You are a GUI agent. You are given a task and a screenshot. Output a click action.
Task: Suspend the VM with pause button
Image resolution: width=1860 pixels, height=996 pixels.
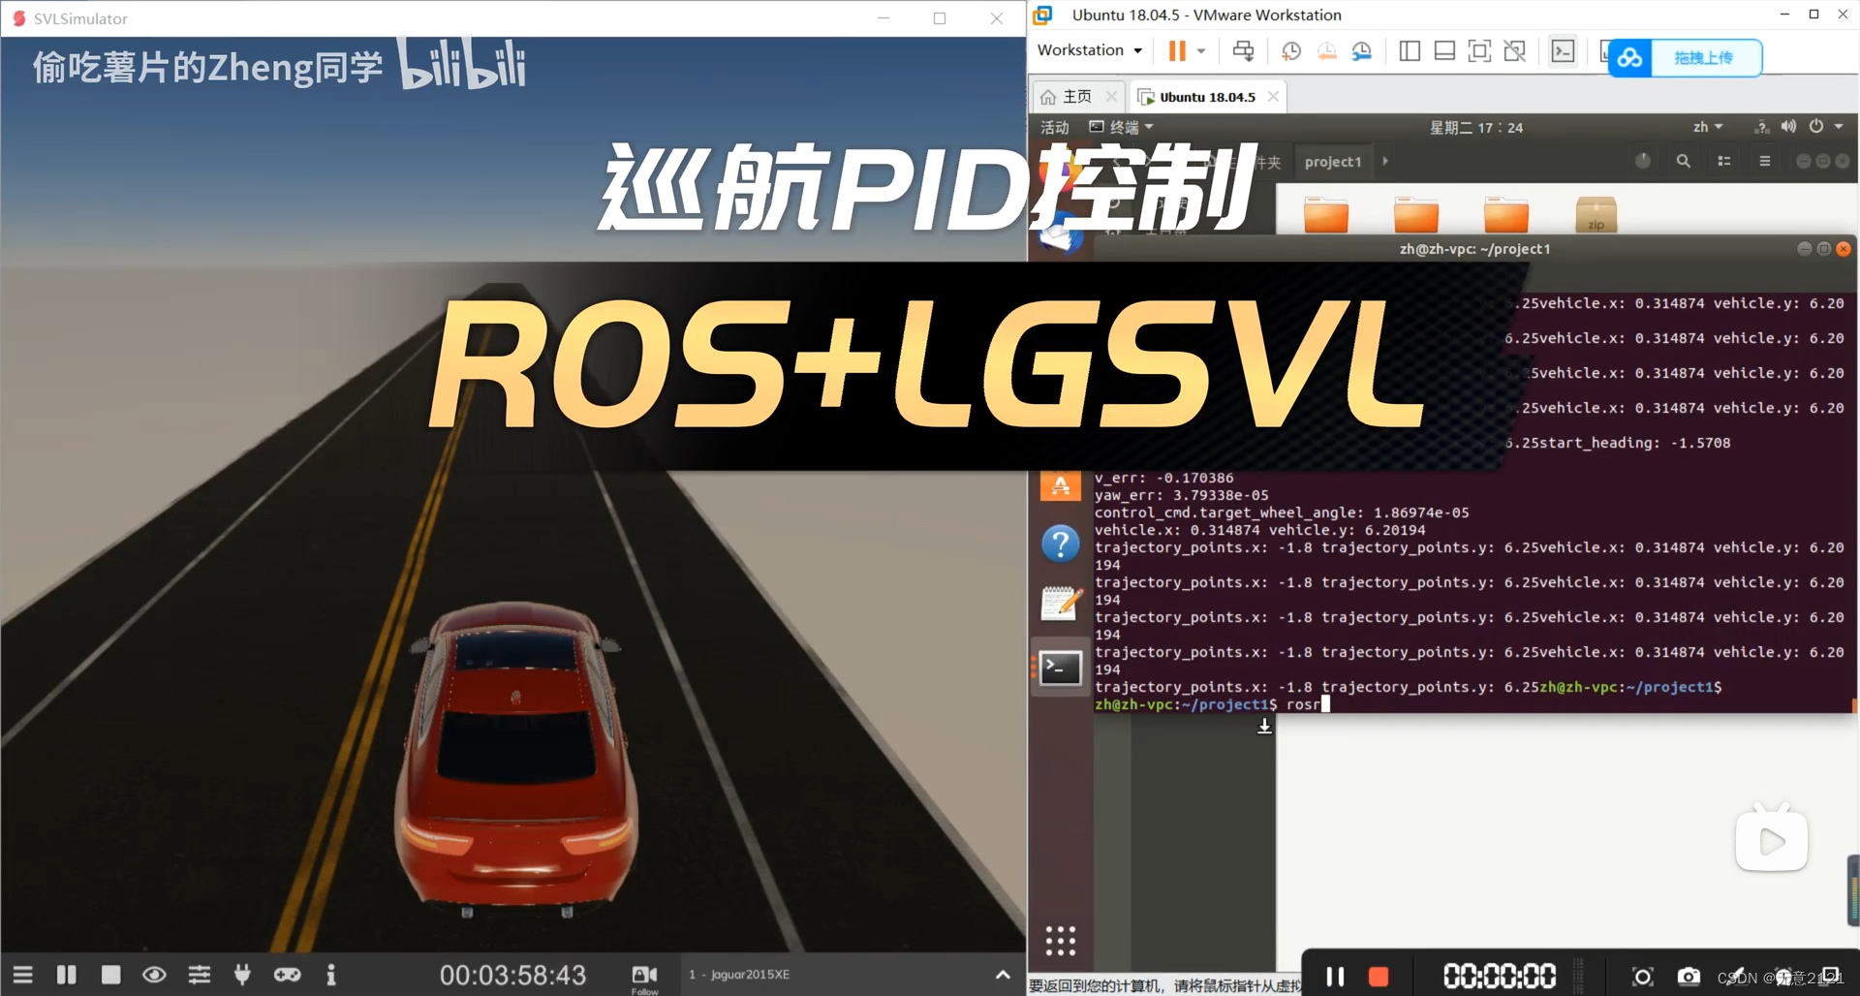(1177, 50)
